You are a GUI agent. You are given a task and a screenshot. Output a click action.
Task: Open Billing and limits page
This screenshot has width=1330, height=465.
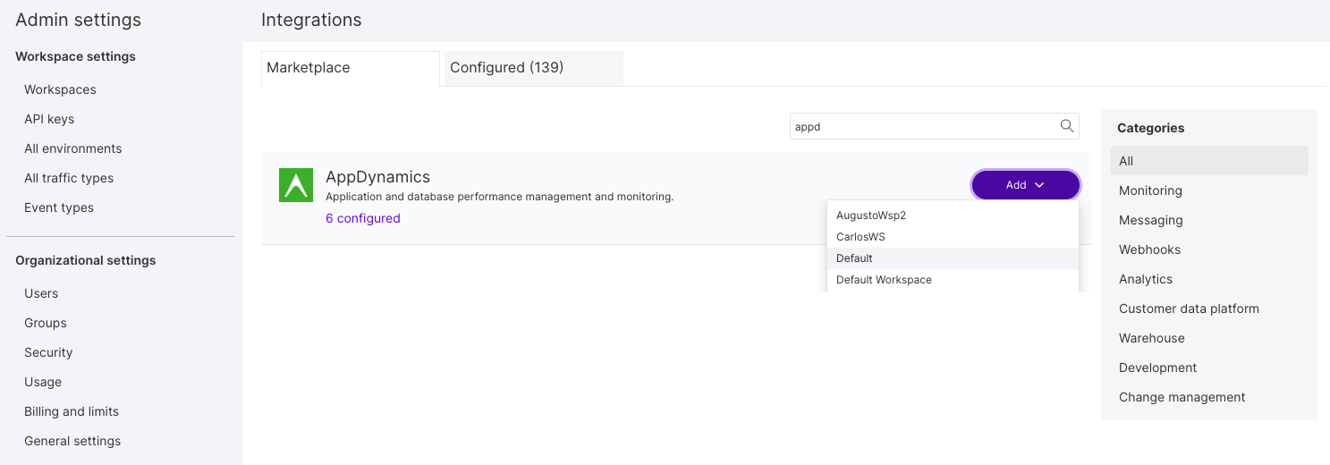tap(72, 411)
